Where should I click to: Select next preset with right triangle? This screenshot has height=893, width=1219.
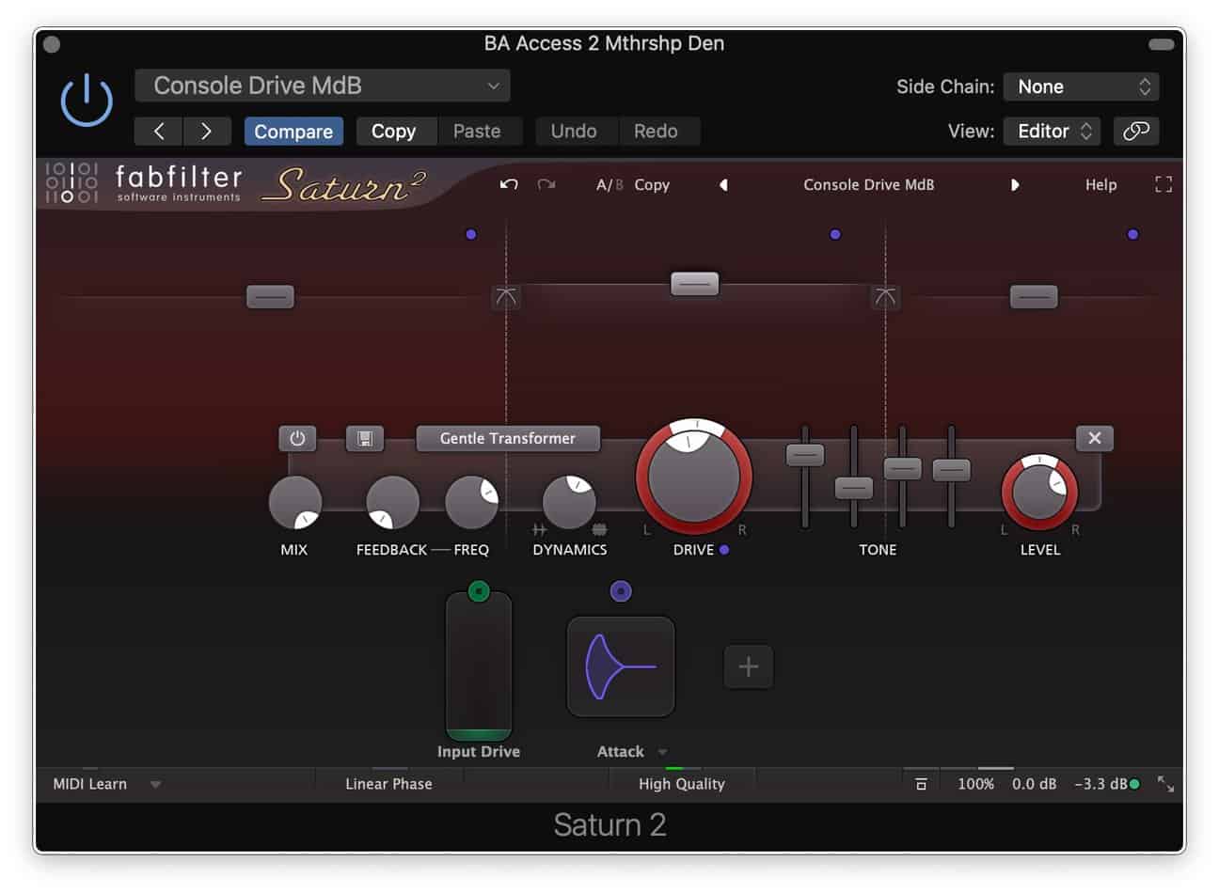click(1015, 185)
